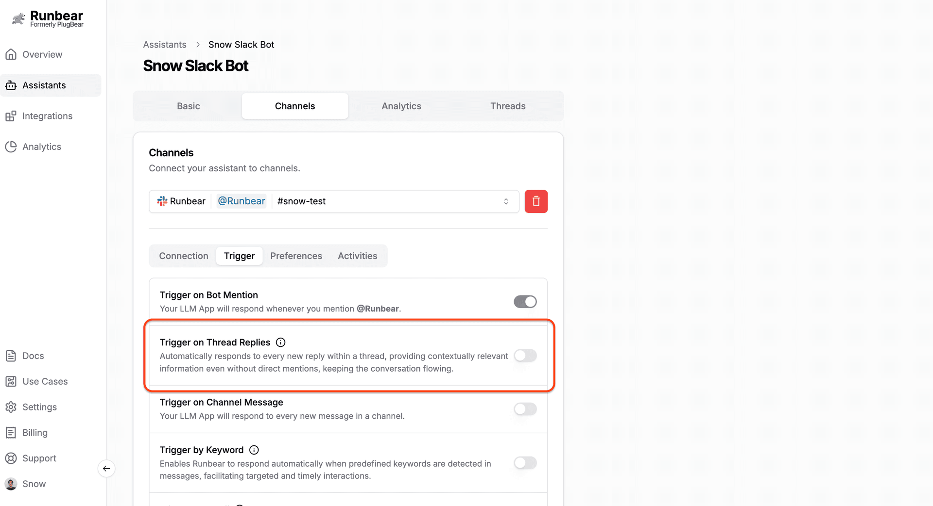Click the info icon beside Trigger on Thread Replies
Image resolution: width=933 pixels, height=506 pixels.
click(280, 343)
